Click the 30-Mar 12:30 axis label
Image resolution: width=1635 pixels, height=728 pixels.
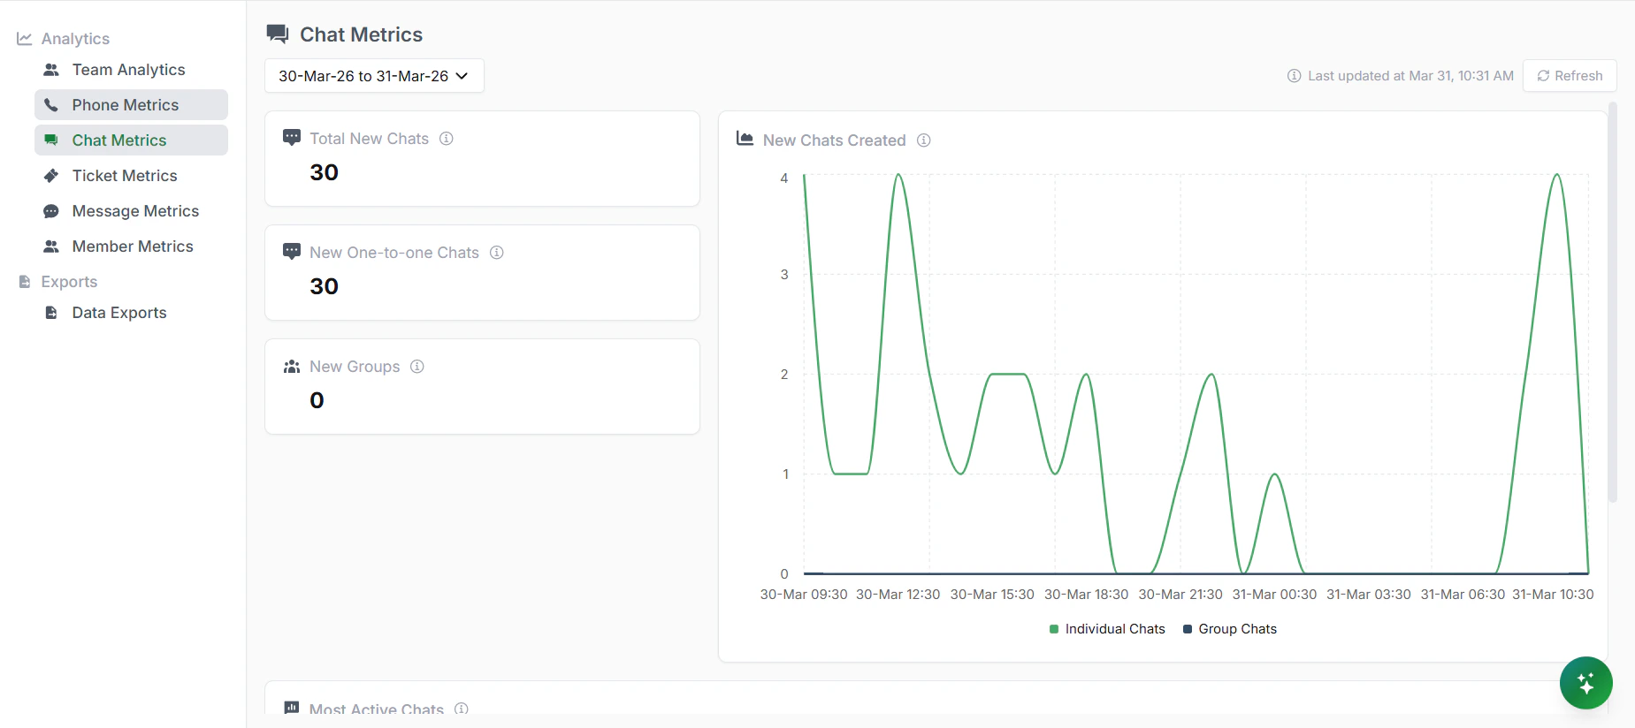[x=898, y=595]
